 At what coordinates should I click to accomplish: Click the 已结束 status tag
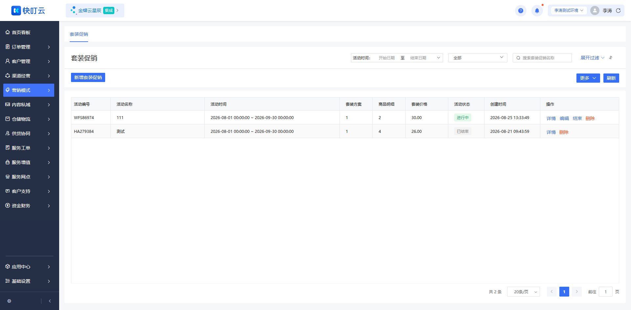pos(463,131)
